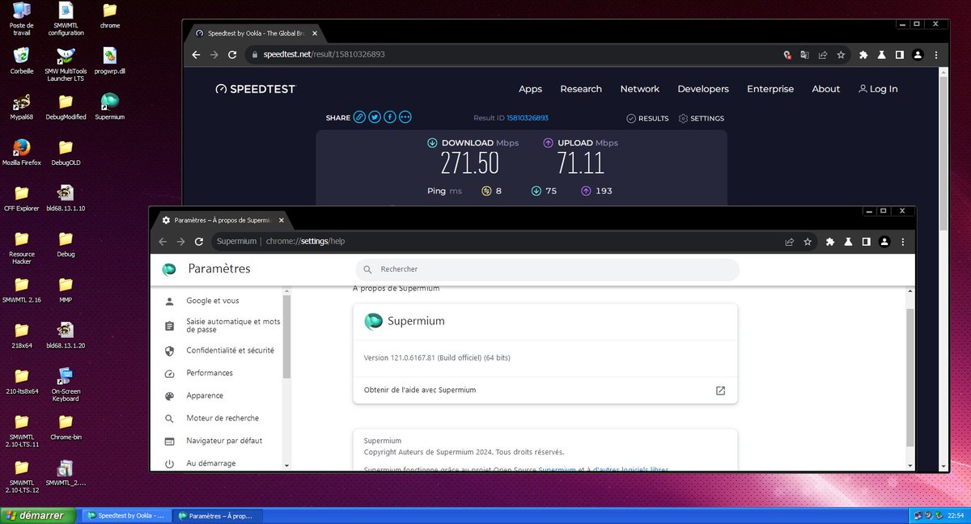Select the bld68.13.1.10 desktop icon

66,198
